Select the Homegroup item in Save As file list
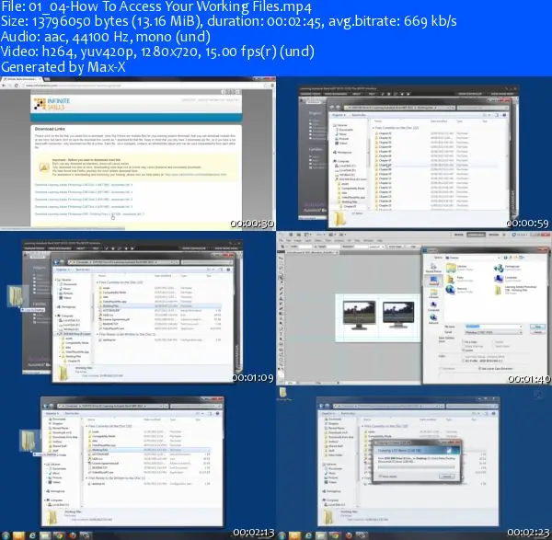552x540 pixels. tap(509, 269)
